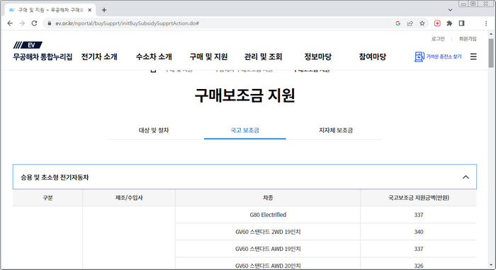Click the EV 무공해차 통합누리집 logo

43,51
